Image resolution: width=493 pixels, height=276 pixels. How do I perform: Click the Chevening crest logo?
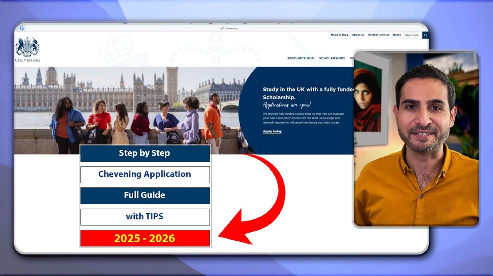click(x=27, y=49)
